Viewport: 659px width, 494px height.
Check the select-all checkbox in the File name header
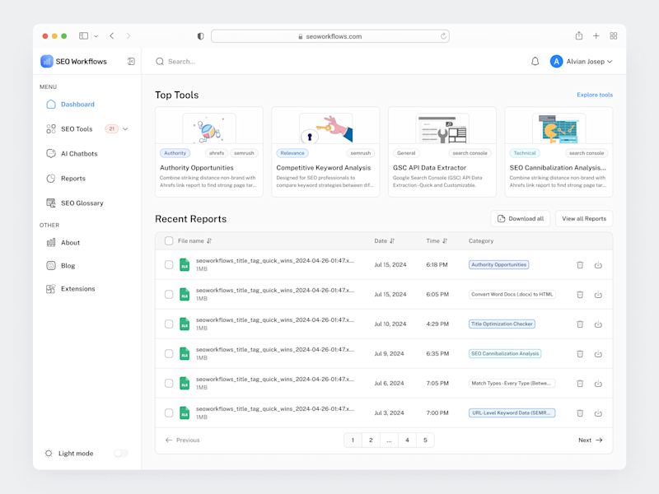coord(169,240)
